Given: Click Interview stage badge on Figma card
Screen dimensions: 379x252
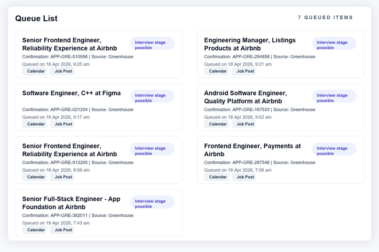Looking at the screenshot, I should 152,96.
